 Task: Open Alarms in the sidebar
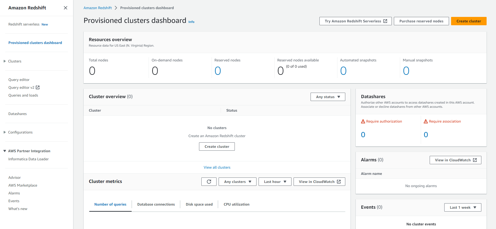click(x=14, y=193)
